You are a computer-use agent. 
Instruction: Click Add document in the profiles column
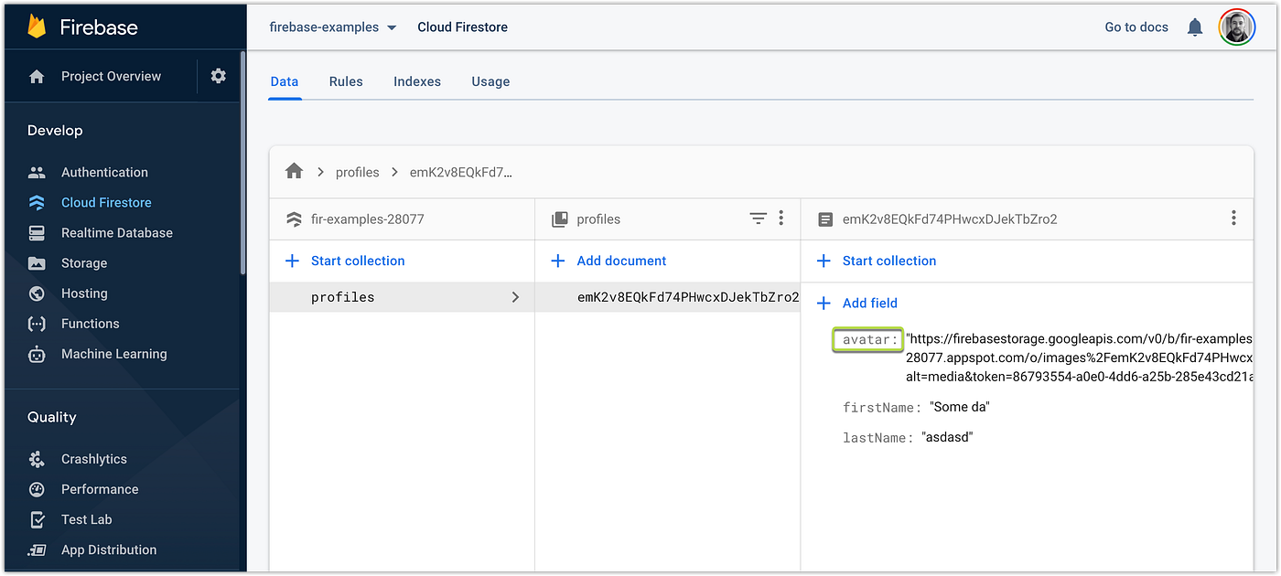click(608, 261)
